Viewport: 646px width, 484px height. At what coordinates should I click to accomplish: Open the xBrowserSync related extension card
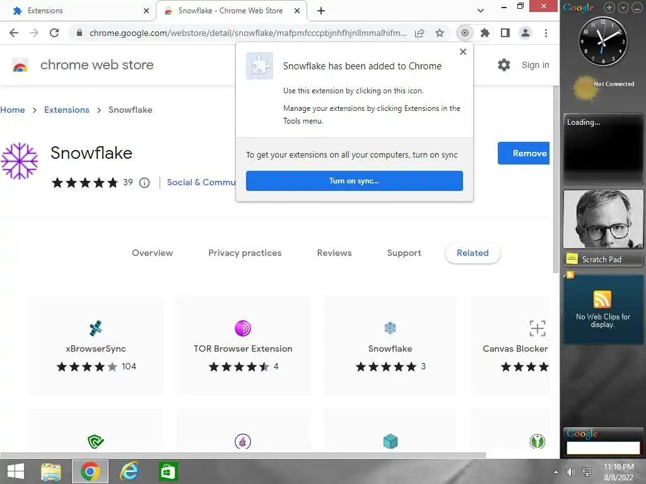coord(96,346)
